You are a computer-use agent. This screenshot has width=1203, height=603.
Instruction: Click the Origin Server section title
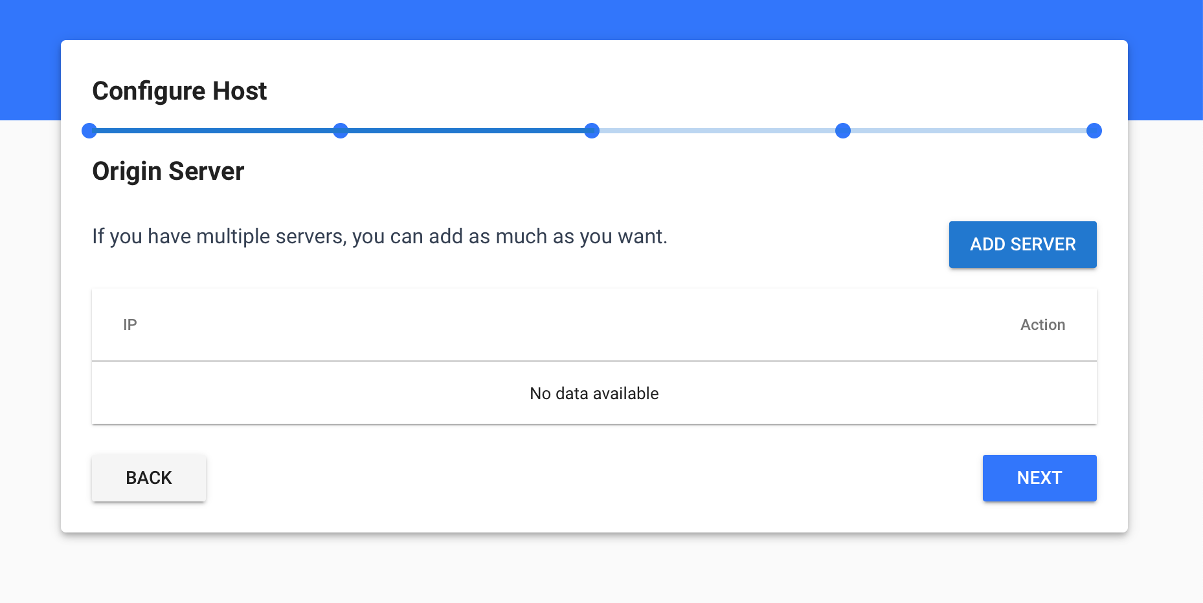coord(168,171)
